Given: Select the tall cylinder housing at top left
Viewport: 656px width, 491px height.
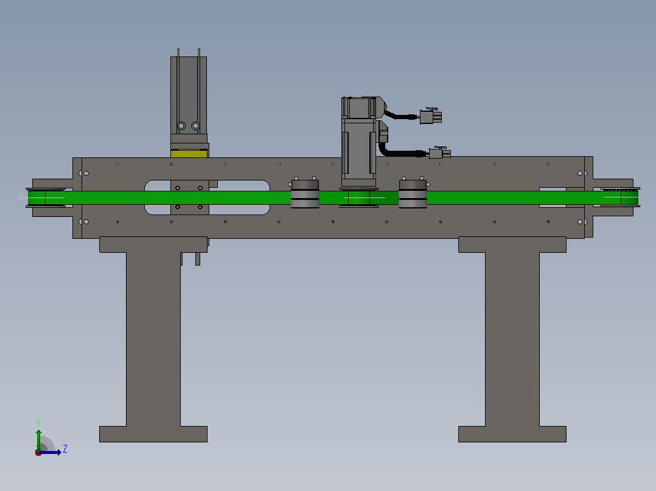Looking at the screenshot, I should [189, 95].
